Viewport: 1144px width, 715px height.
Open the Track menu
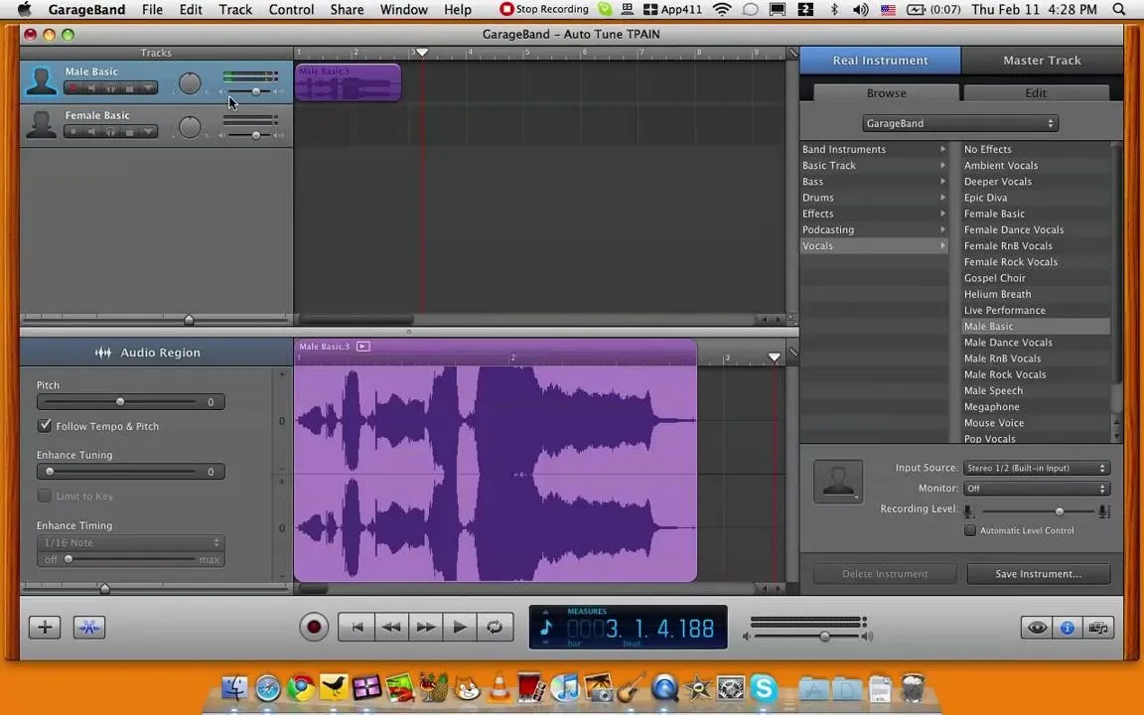click(235, 10)
